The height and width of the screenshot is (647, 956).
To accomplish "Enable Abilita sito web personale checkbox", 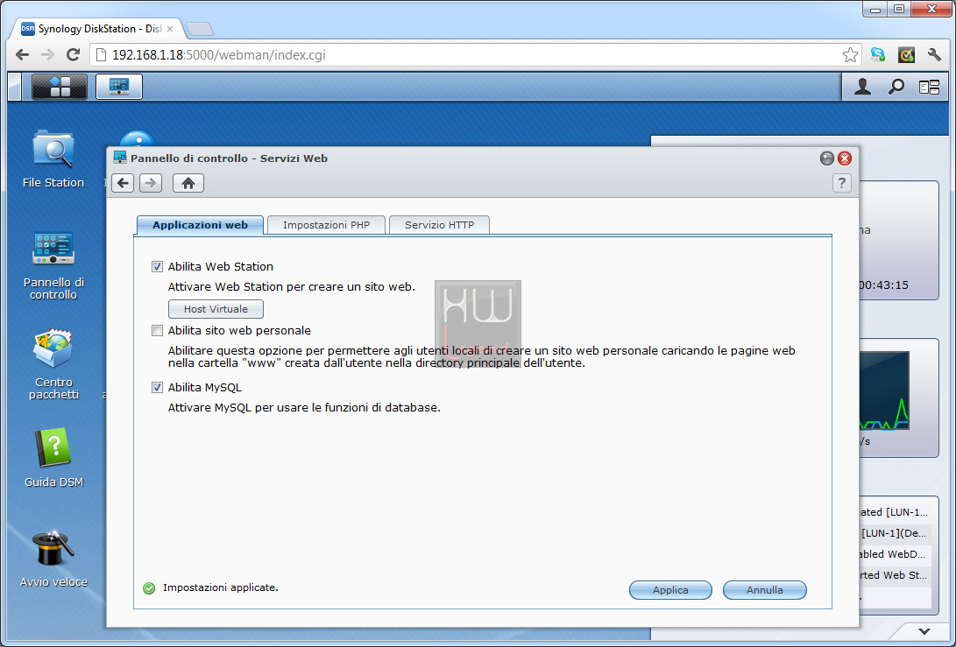I will coord(158,330).
